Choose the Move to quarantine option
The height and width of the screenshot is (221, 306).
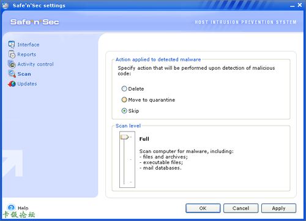click(x=124, y=100)
